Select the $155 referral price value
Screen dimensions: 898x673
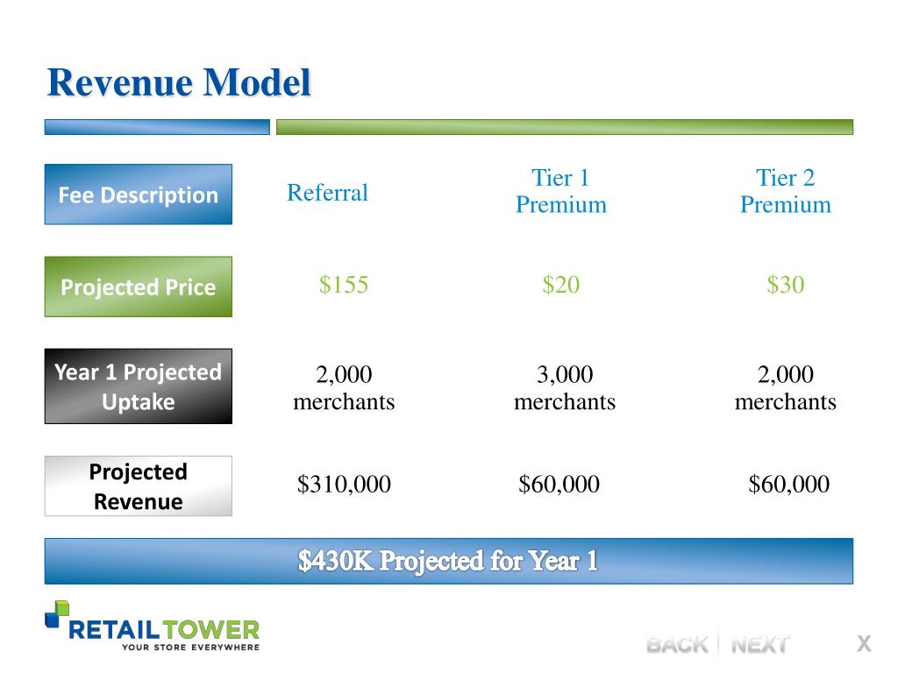tap(344, 285)
